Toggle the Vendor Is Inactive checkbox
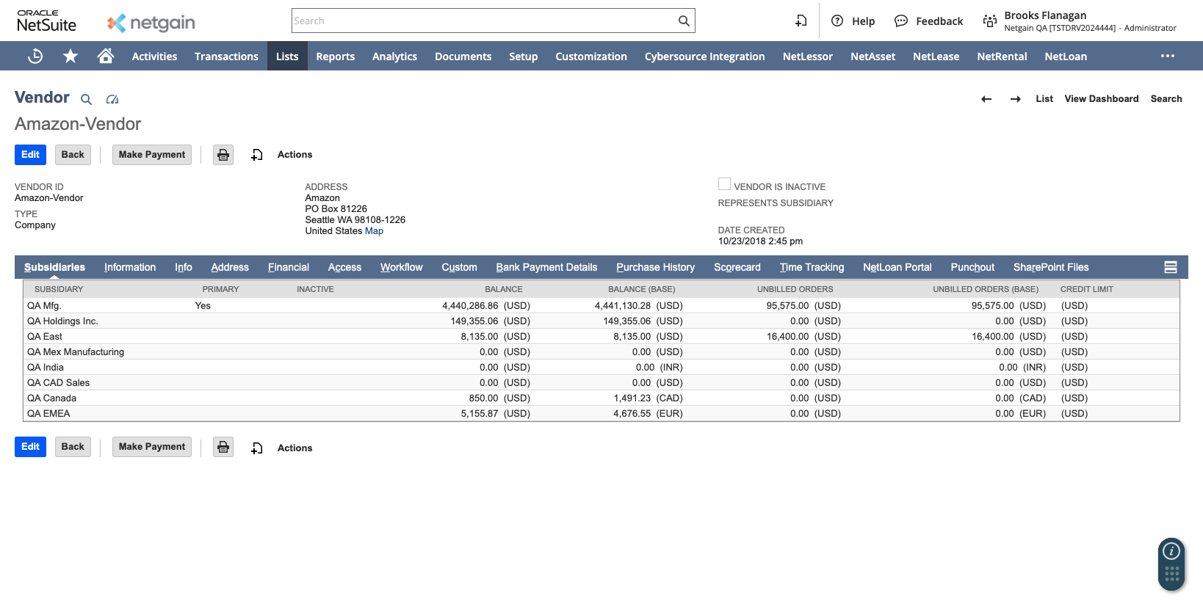1203x609 pixels. coord(724,185)
